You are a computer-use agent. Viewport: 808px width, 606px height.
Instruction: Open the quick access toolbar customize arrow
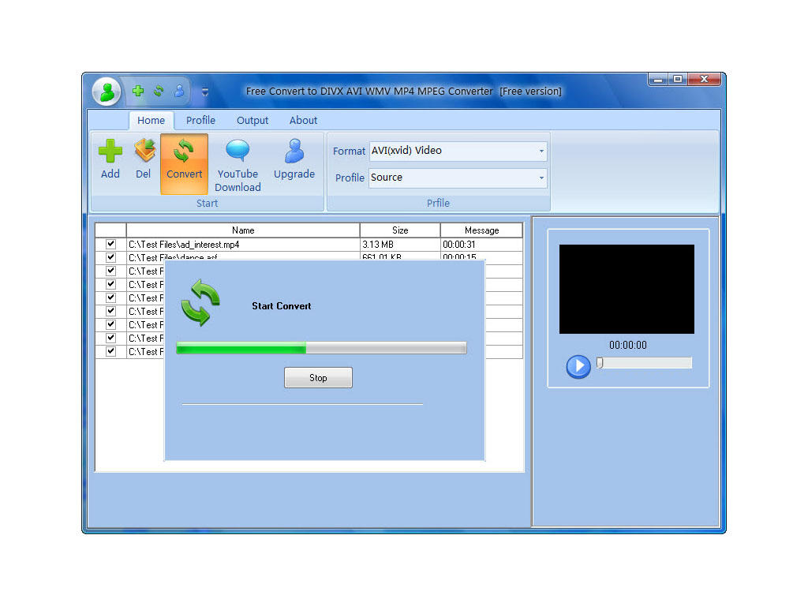[x=205, y=92]
